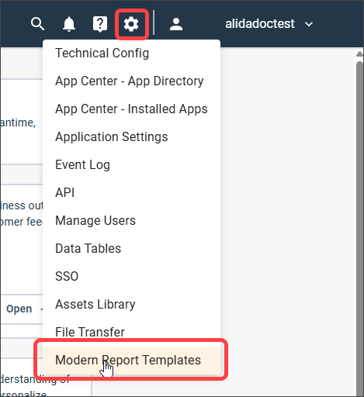Image resolution: width=364 pixels, height=397 pixels.
Task: Click the alidadoctest username
Action: [260, 24]
